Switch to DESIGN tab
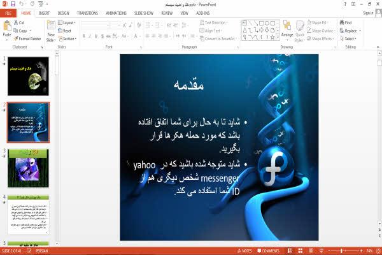This screenshot has width=382, height=255. [x=63, y=13]
